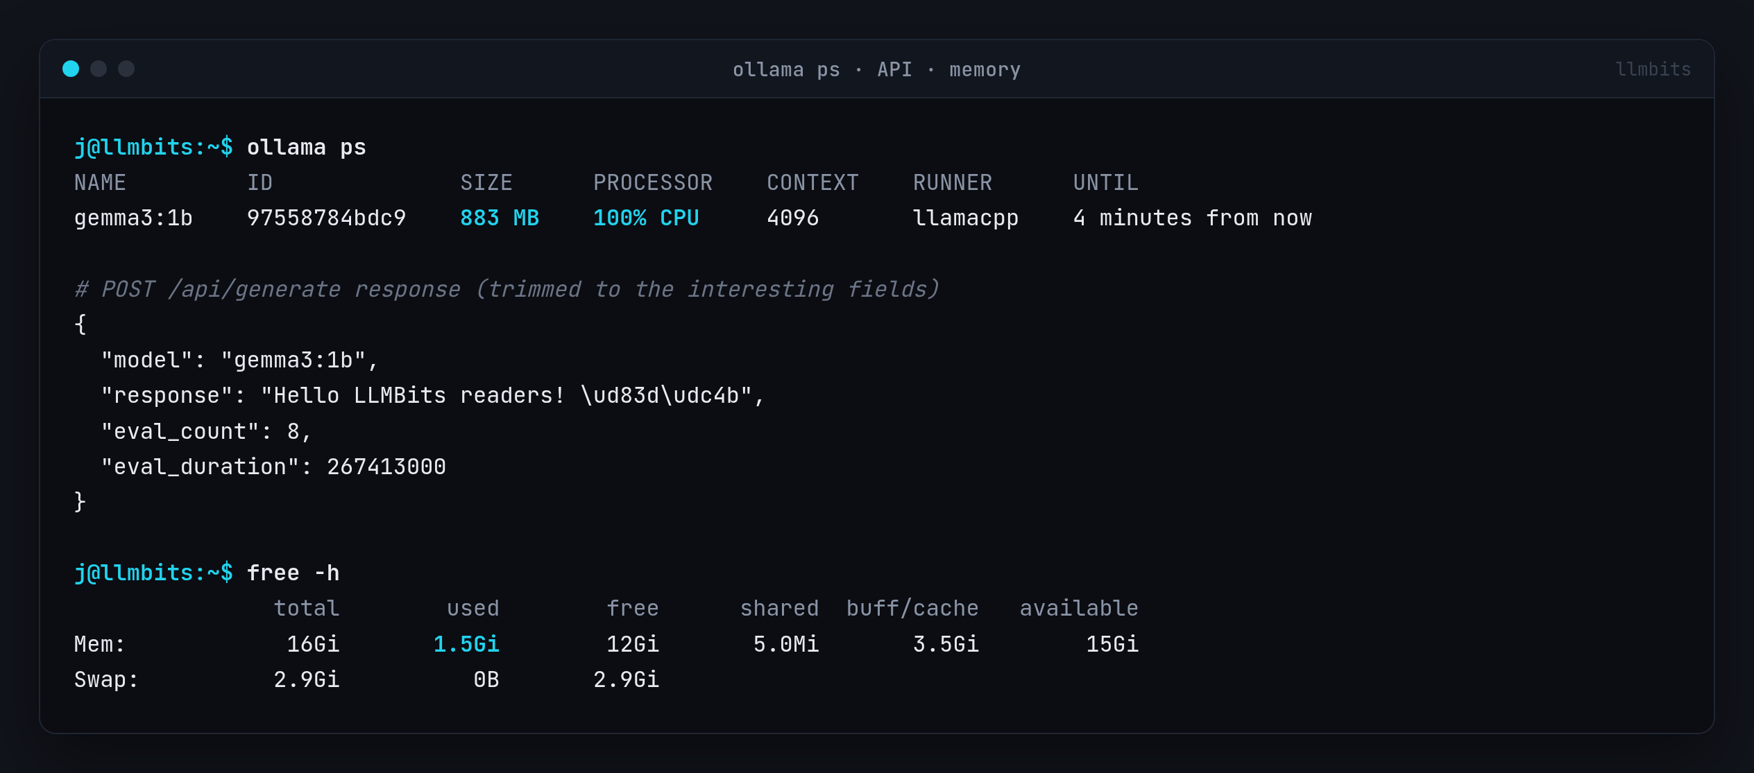Click the 'Swap:' row label
Viewport: 1754px width, 773px height.
coord(106,679)
